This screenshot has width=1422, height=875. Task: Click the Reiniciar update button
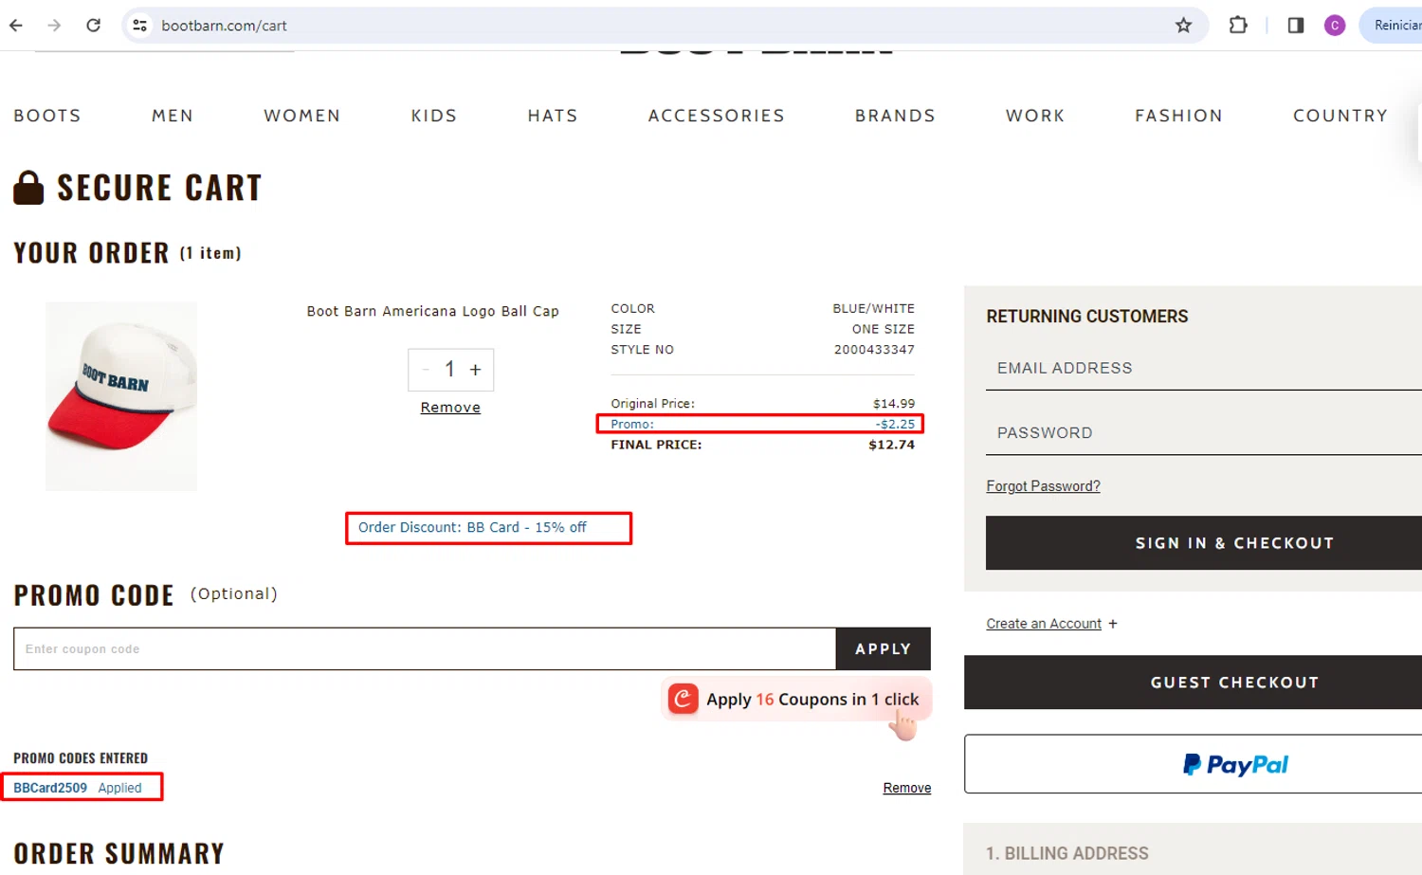click(x=1394, y=26)
